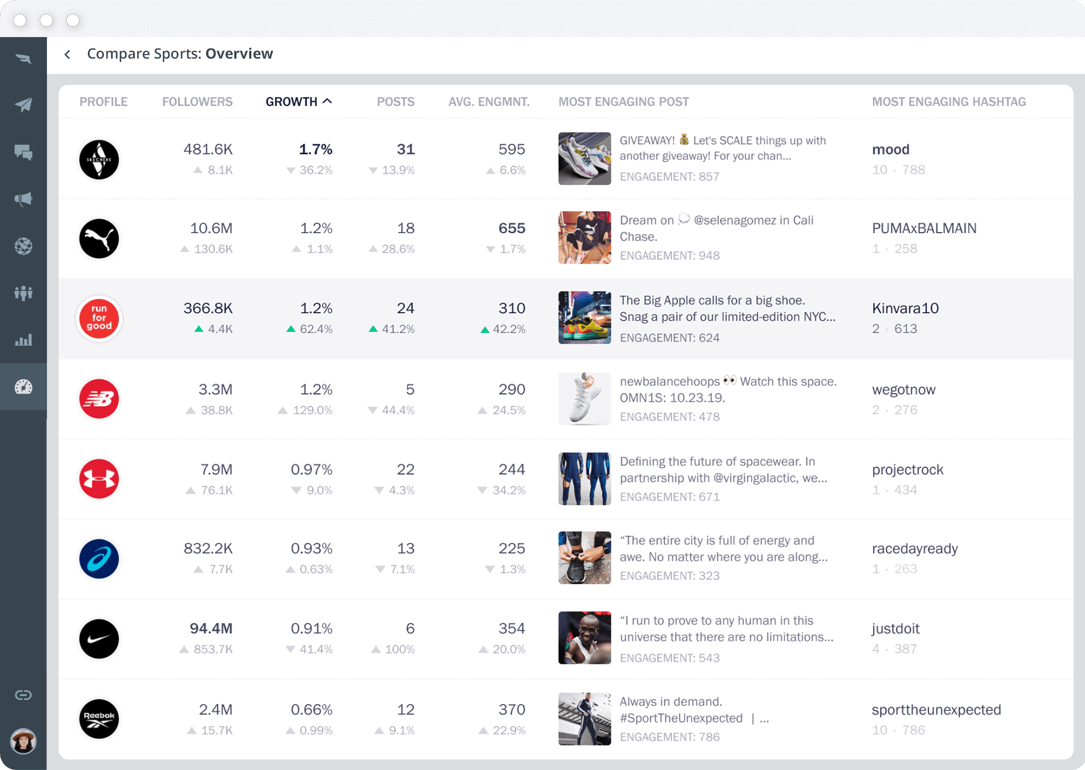The height and width of the screenshot is (770, 1085).
Task: Click the 0.97% growth value
Action: click(x=312, y=469)
